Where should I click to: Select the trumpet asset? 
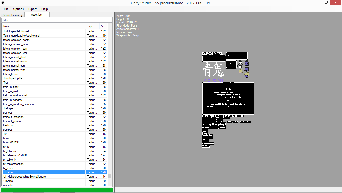click(x=55, y=130)
